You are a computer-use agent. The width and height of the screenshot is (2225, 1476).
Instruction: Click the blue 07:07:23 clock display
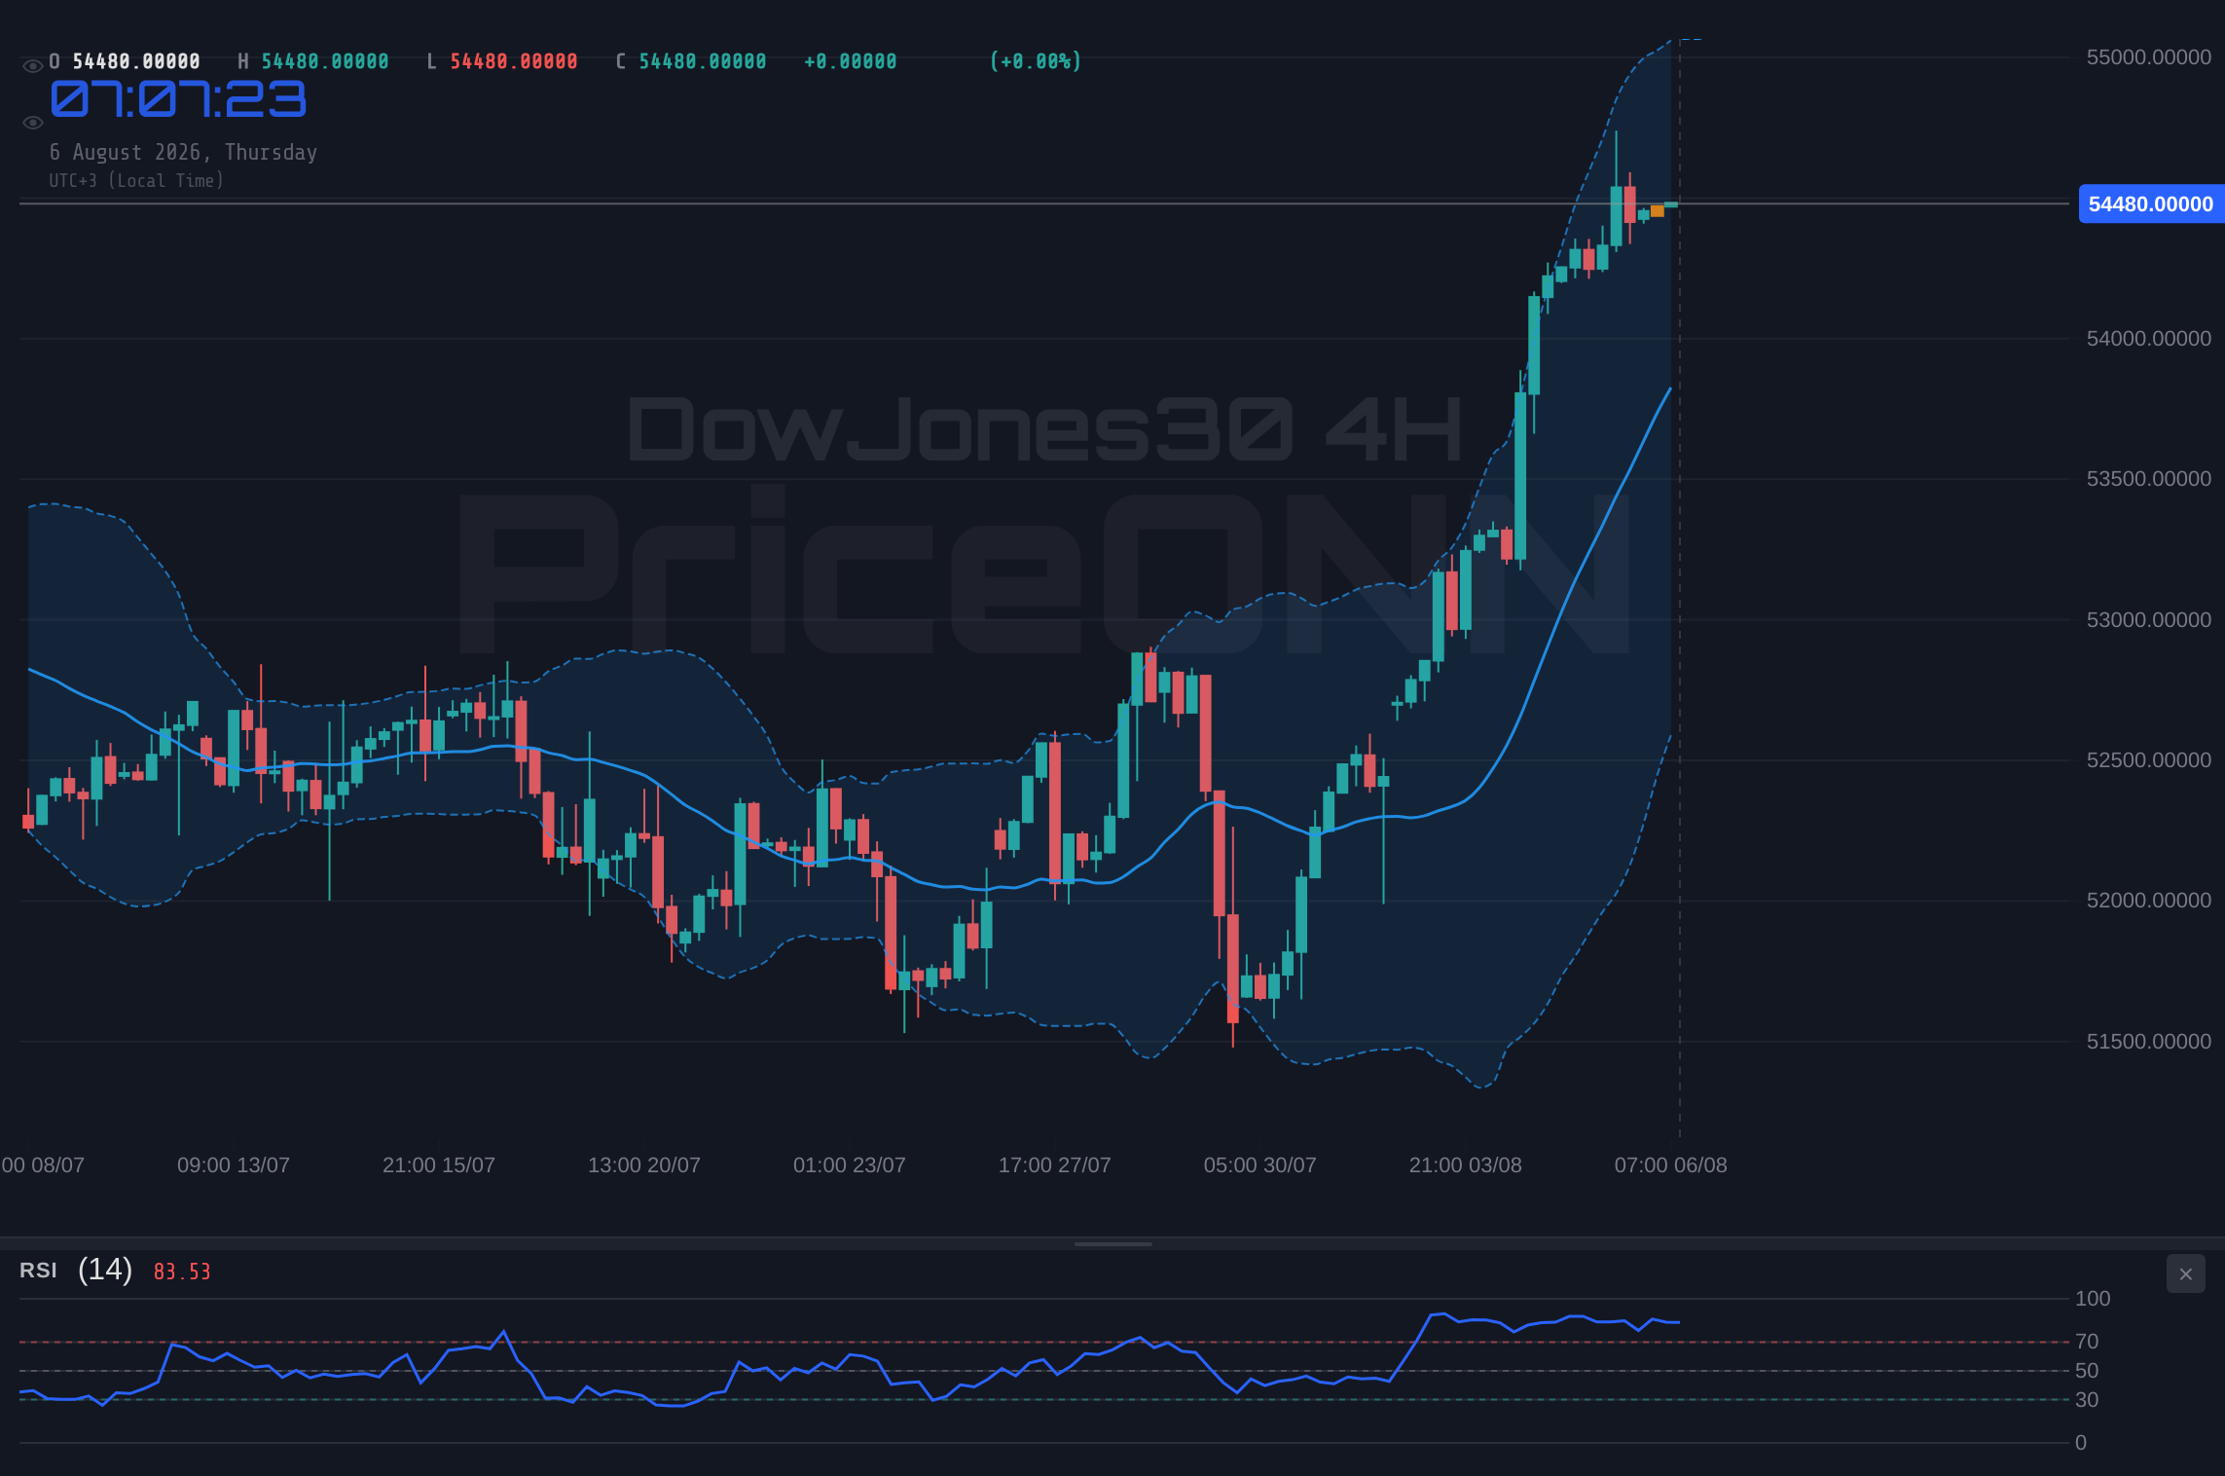(179, 99)
